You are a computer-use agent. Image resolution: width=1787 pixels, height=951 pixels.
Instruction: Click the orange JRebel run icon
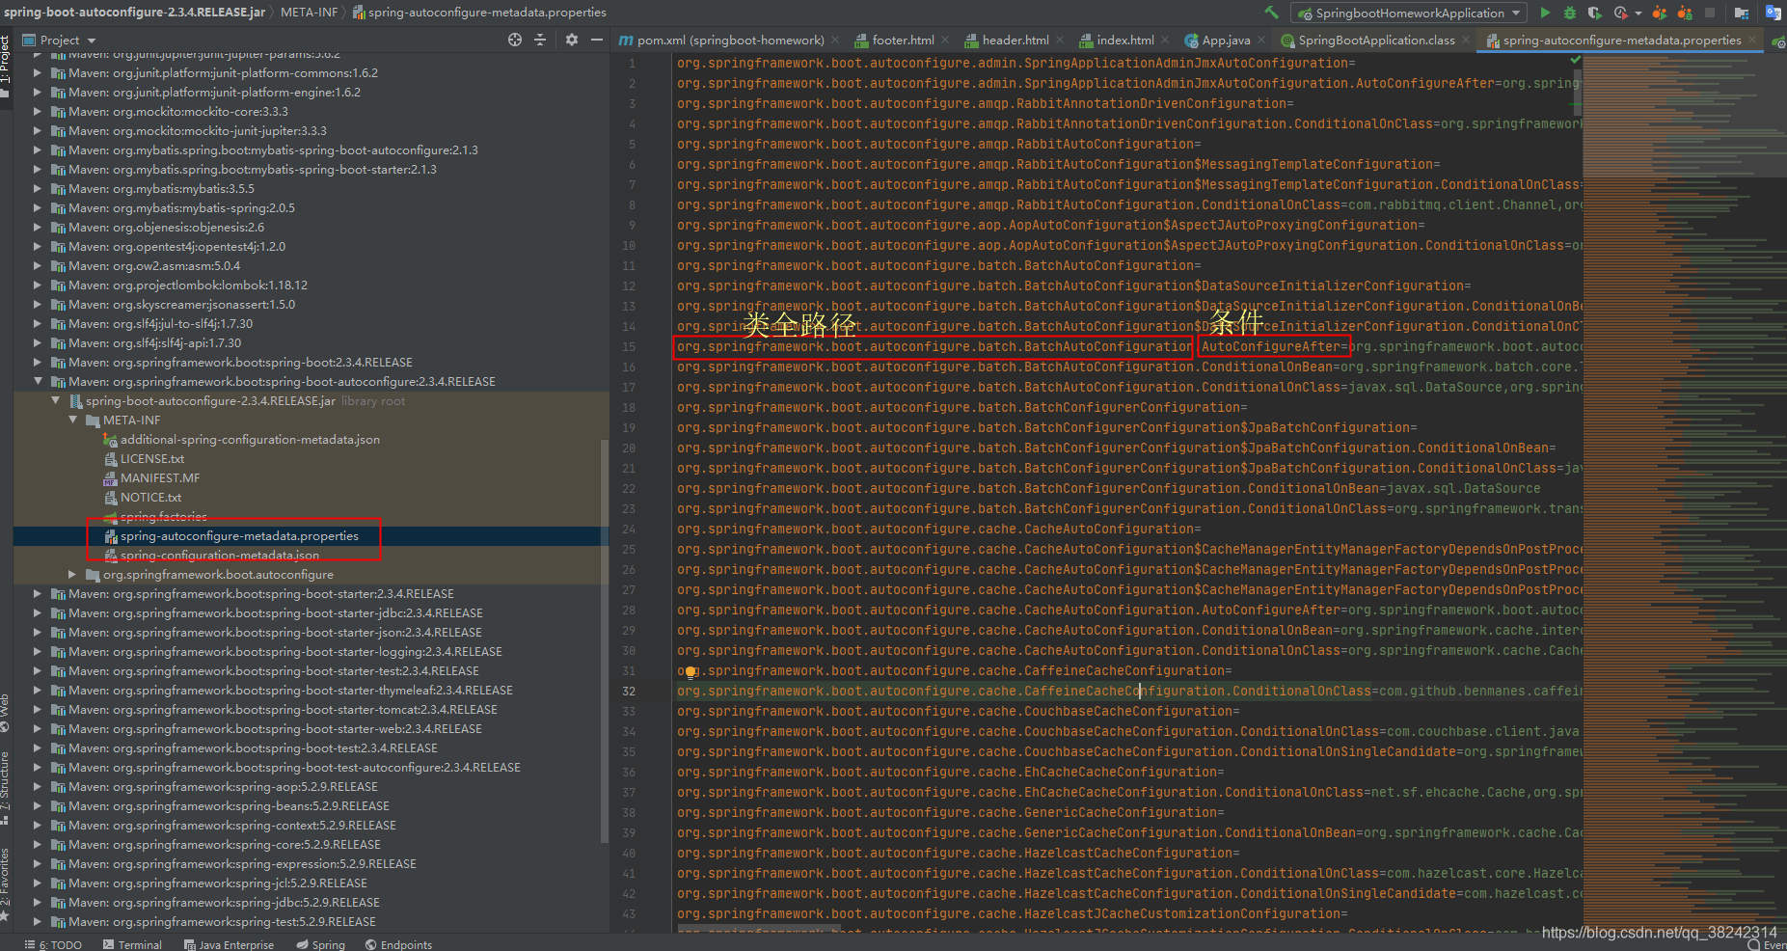tap(1659, 13)
